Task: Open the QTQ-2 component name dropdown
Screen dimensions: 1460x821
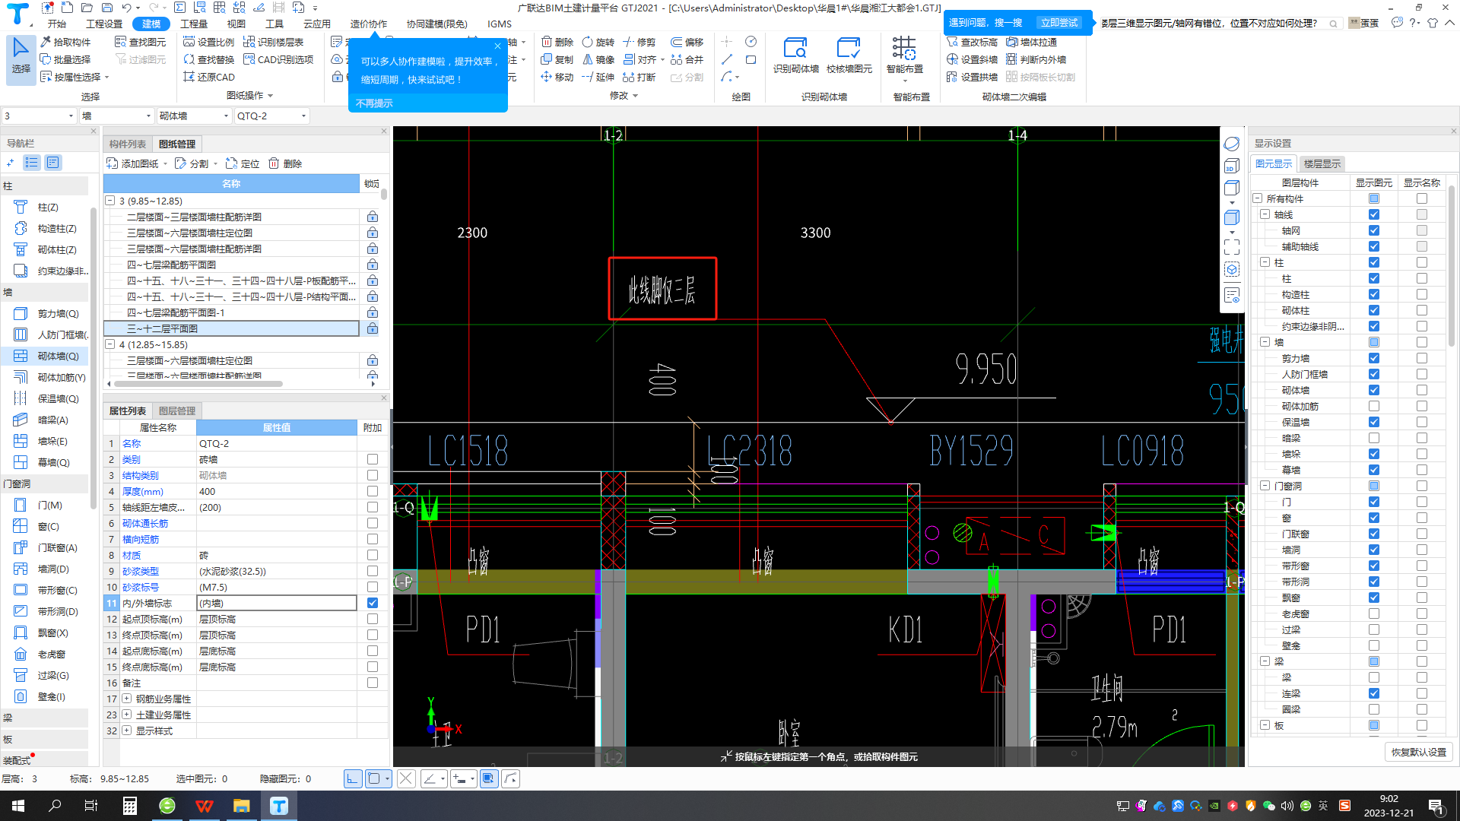Action: pyautogui.click(x=303, y=116)
